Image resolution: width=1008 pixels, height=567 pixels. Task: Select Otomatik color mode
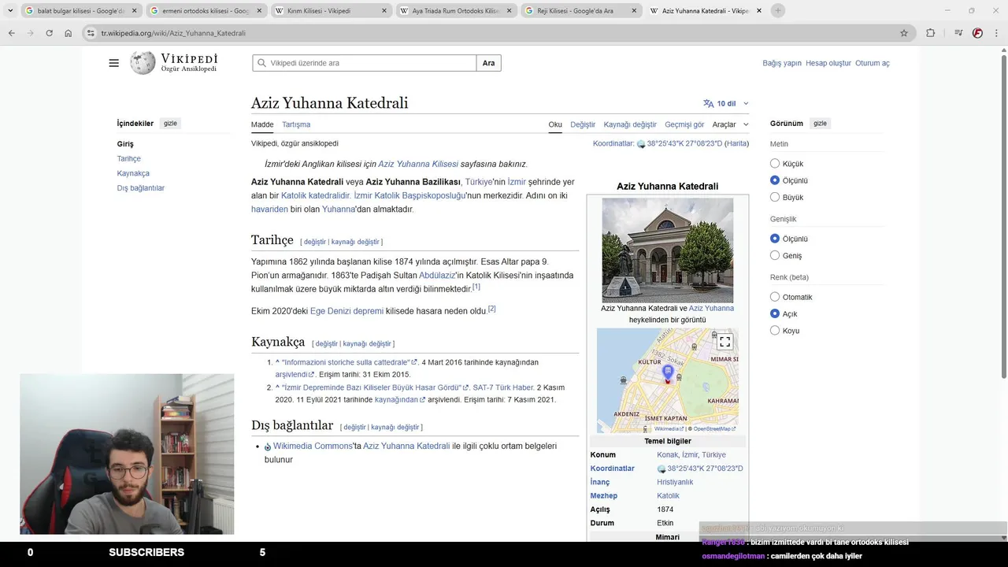(775, 297)
